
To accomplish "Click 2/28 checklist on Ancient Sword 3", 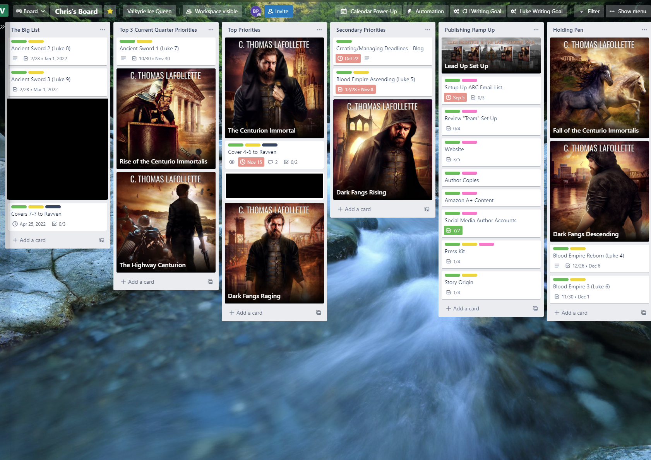I will point(35,89).
